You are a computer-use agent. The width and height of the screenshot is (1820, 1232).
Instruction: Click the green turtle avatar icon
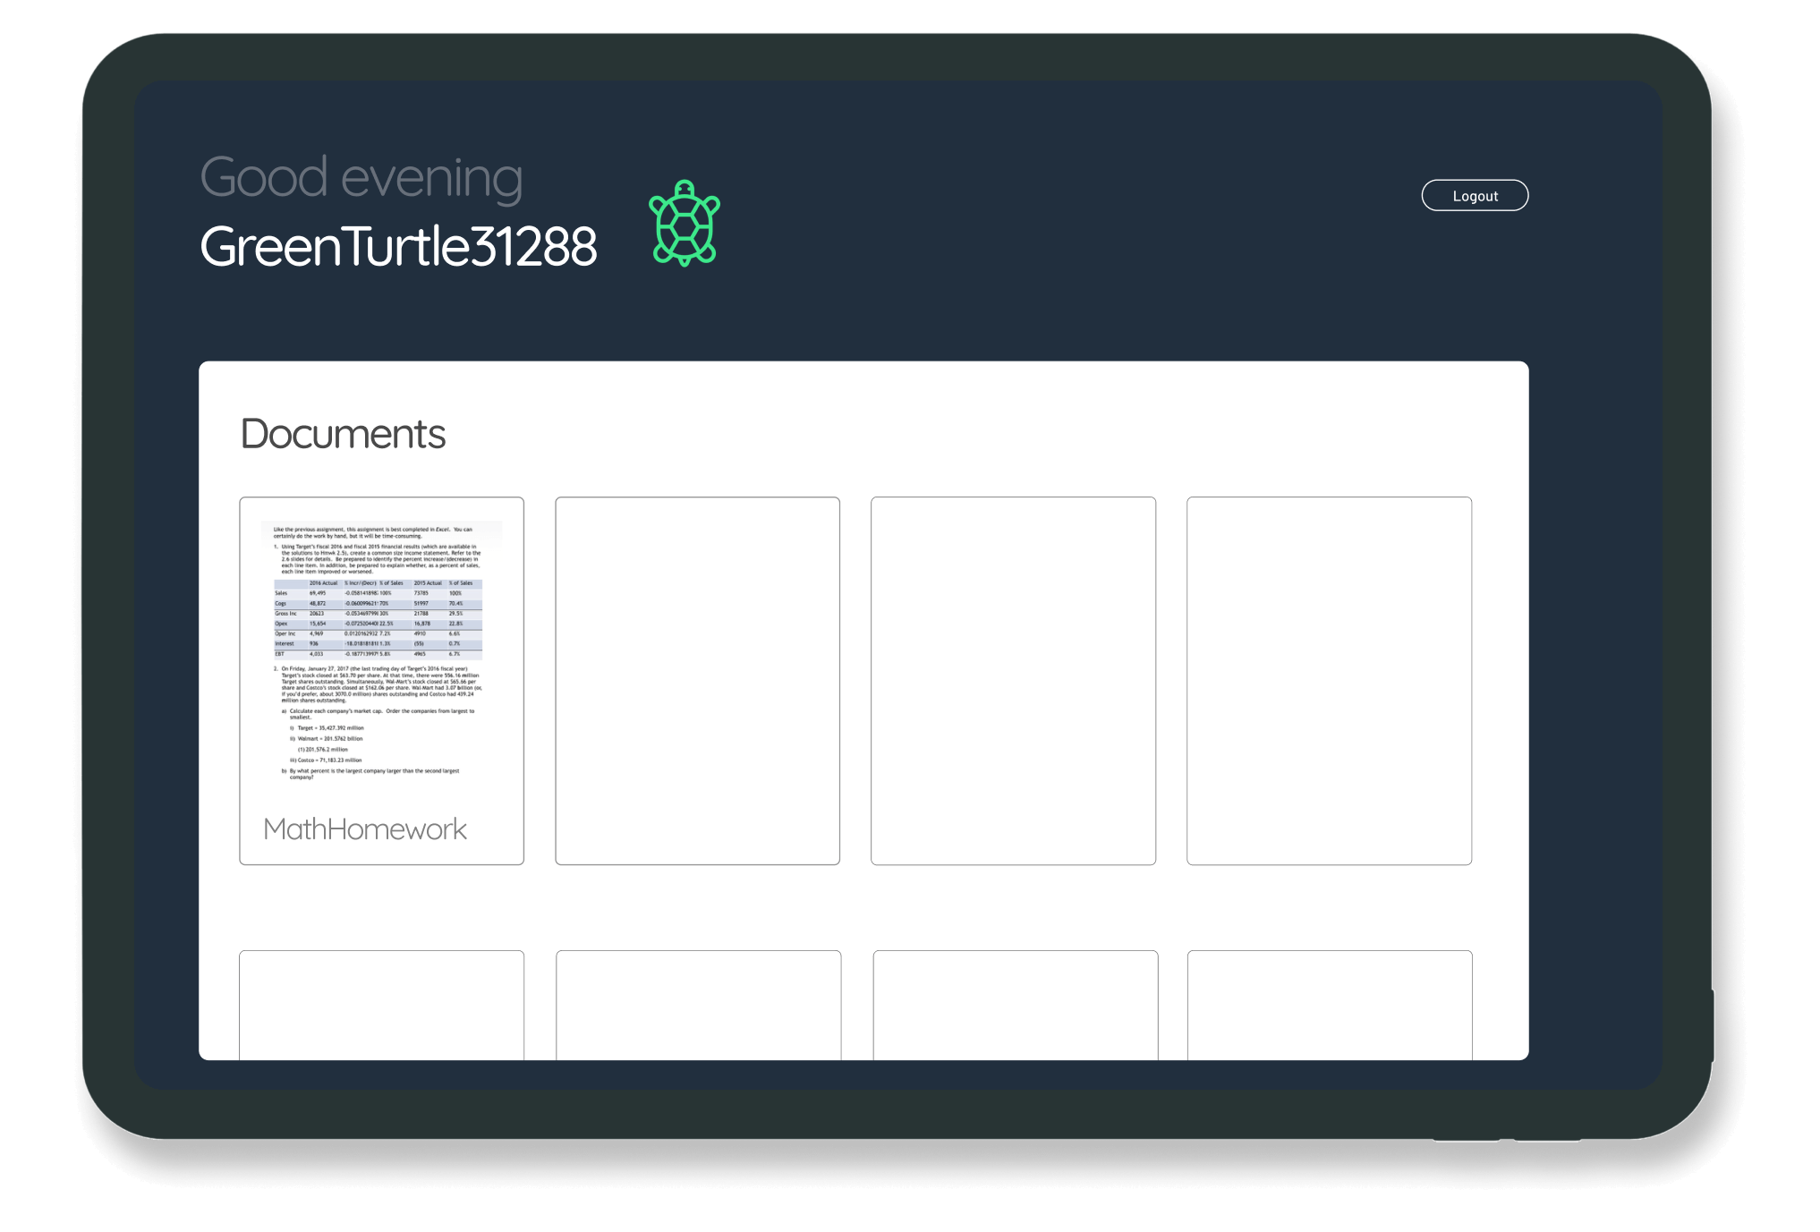point(685,224)
